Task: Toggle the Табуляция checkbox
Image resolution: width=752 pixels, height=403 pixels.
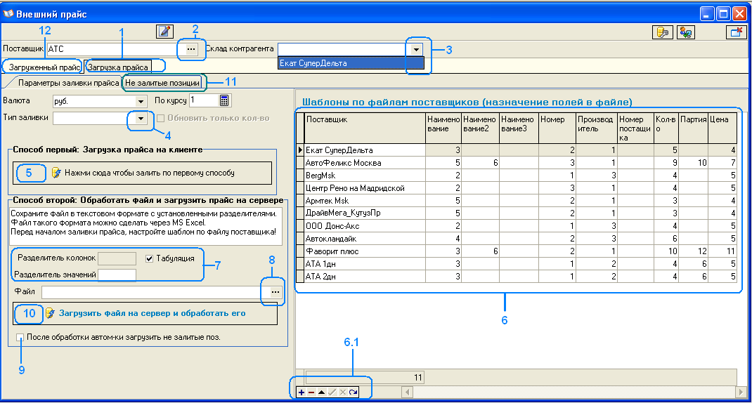Action: [x=149, y=259]
